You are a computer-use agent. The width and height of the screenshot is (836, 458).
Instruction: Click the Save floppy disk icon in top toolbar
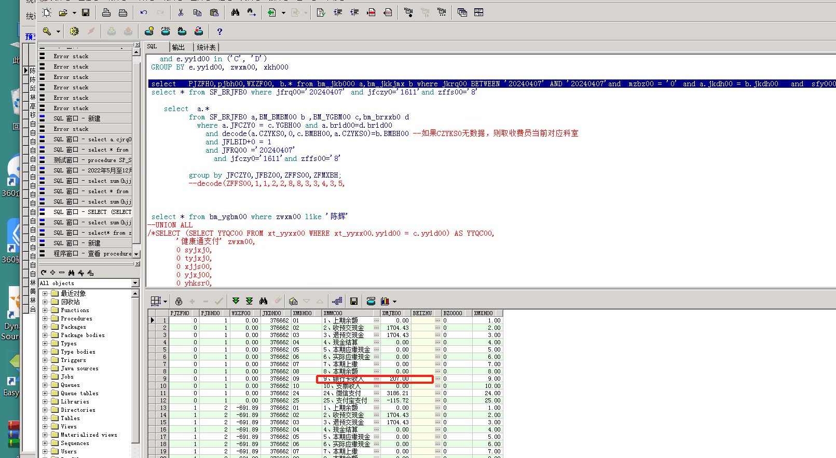click(x=86, y=12)
